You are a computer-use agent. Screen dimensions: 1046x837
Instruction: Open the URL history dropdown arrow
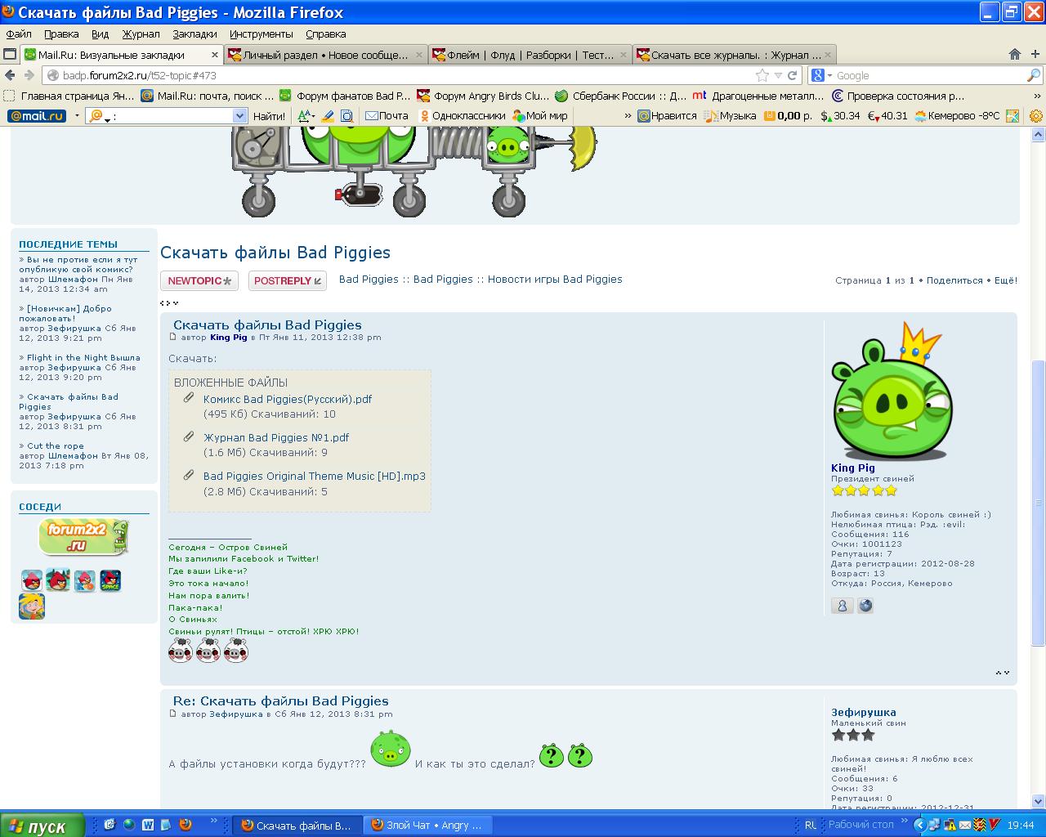pos(777,75)
